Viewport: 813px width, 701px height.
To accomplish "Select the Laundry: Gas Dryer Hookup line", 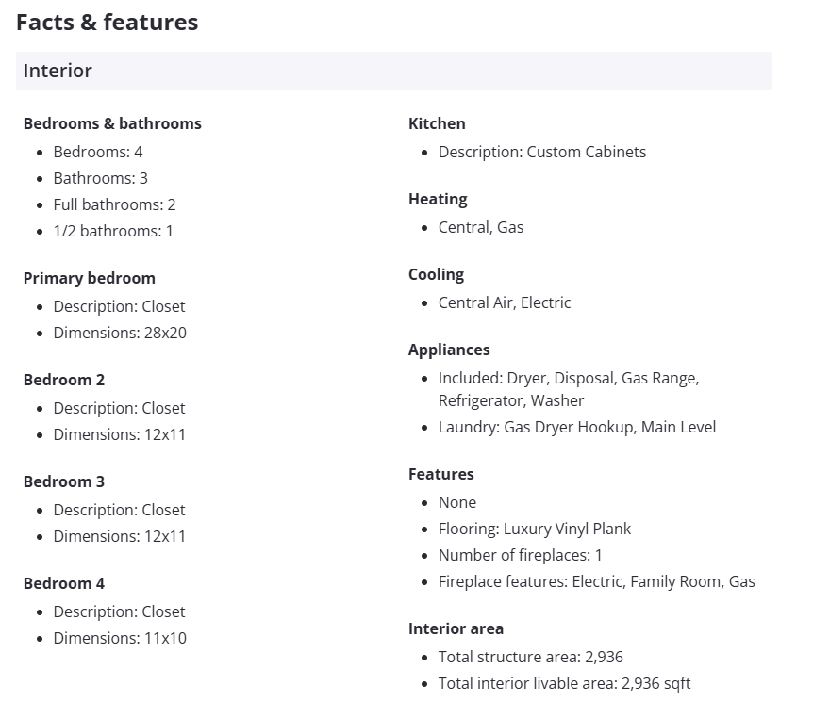I will pos(576,427).
